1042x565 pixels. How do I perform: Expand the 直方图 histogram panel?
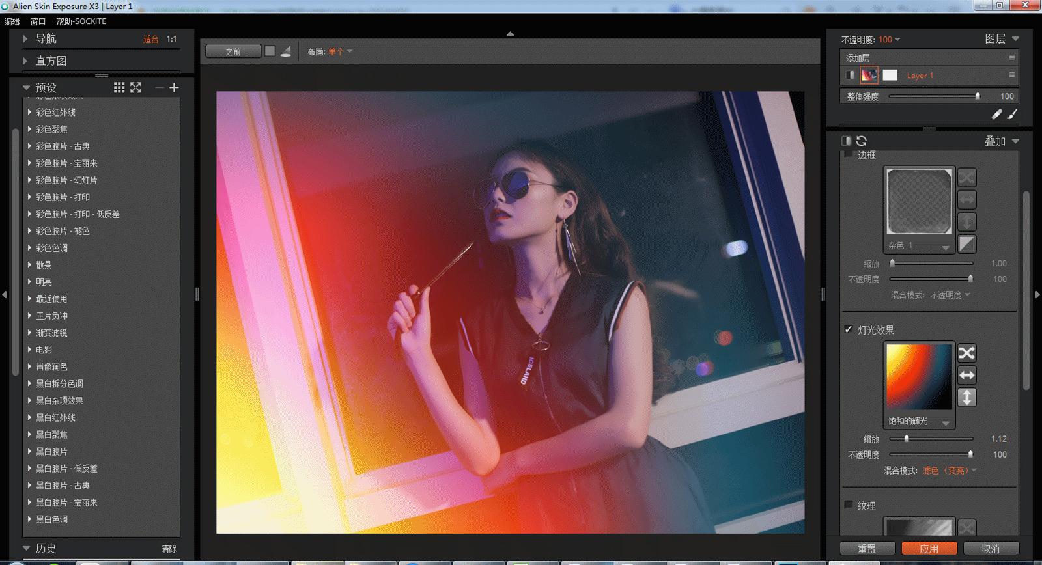click(x=25, y=61)
